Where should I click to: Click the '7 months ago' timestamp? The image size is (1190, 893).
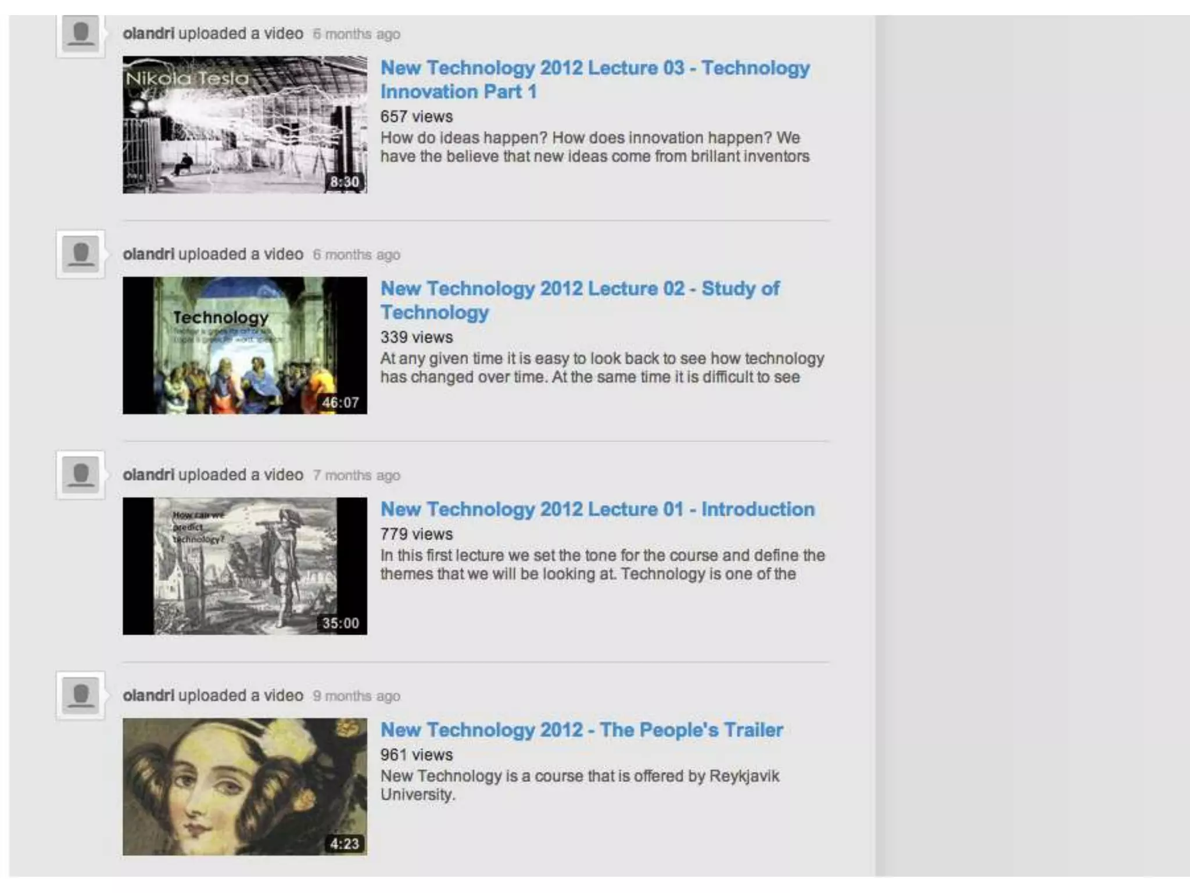tap(356, 476)
